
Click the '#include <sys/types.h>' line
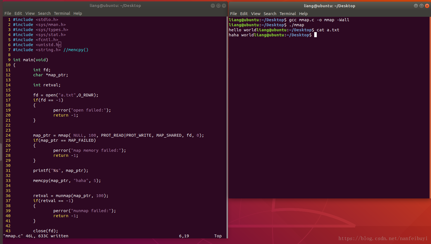click(x=41, y=30)
